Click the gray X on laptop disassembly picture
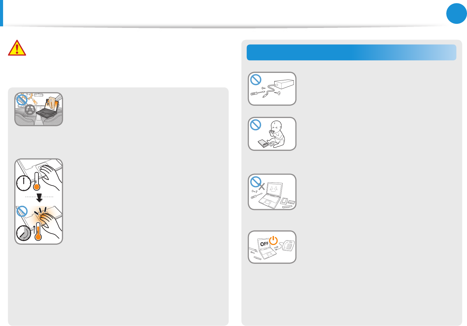 pos(262,187)
